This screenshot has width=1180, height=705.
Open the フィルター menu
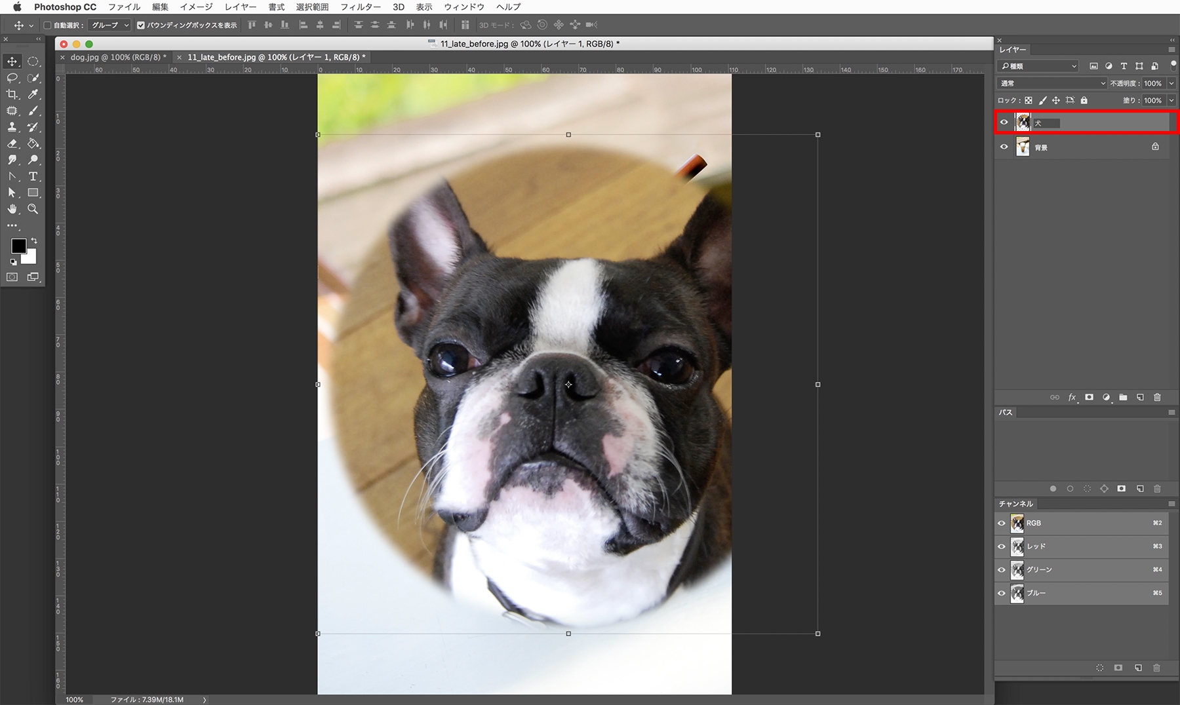point(360,7)
